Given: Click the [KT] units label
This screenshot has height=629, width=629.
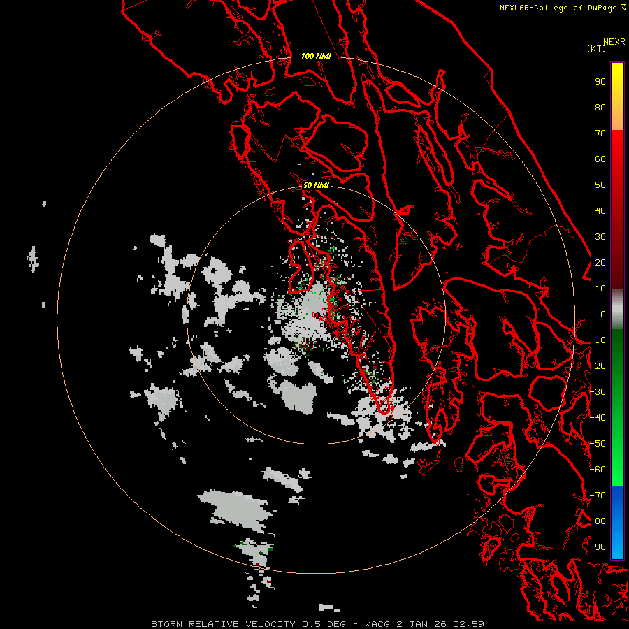Looking at the screenshot, I should coord(597,48).
